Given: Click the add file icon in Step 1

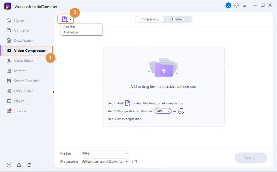Looking at the screenshot, I should point(128,103).
